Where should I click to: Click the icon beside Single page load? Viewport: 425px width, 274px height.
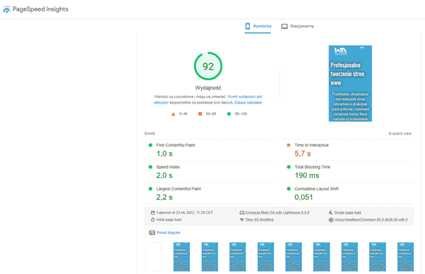point(330,213)
